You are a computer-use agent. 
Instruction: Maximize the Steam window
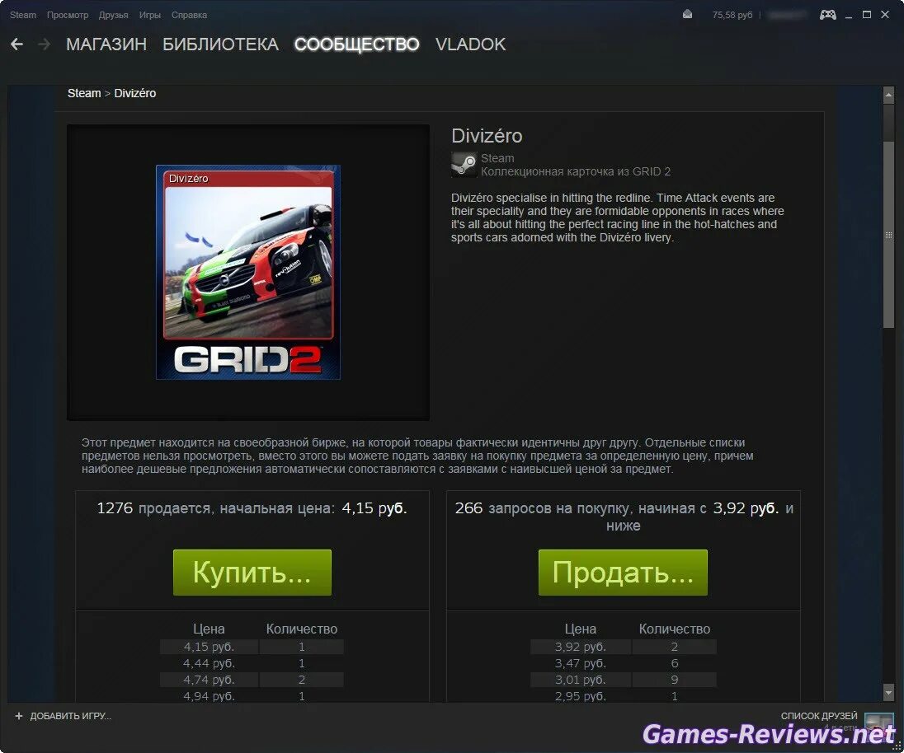coord(867,14)
